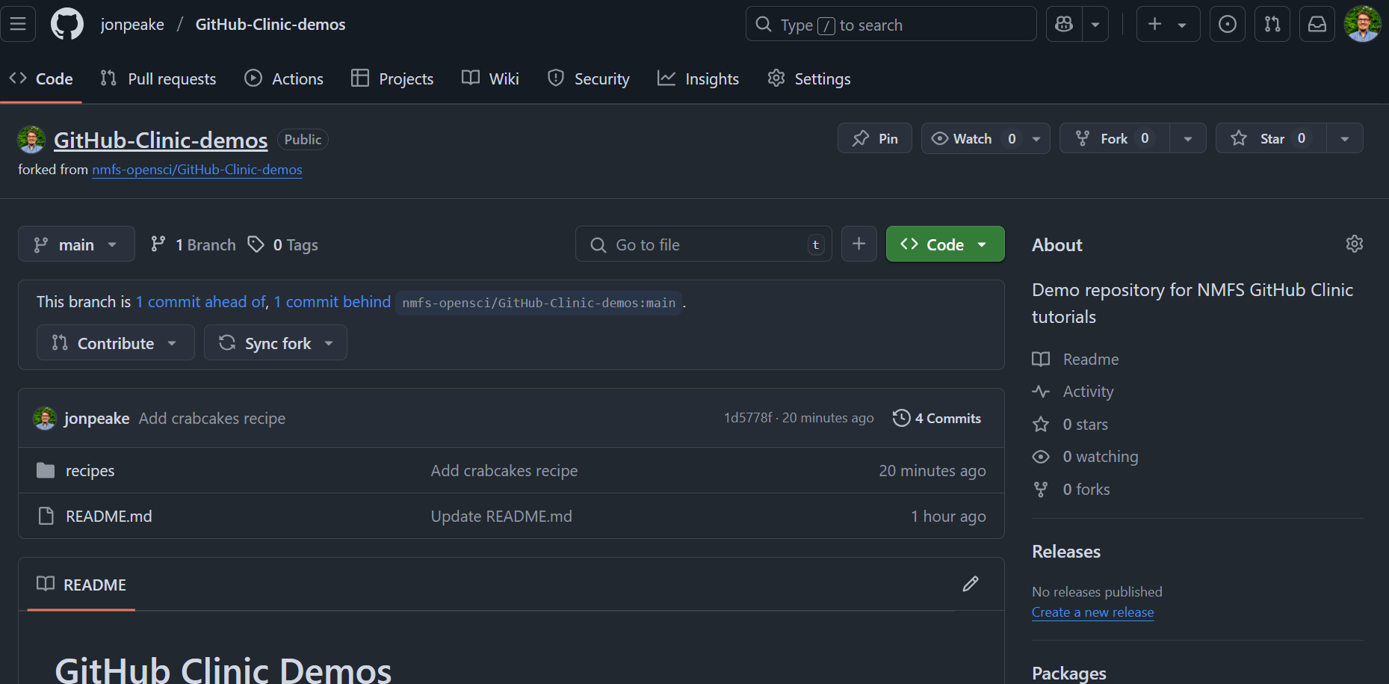This screenshot has height=684, width=1389.
Task: Open Releases section heading
Action: (x=1066, y=552)
